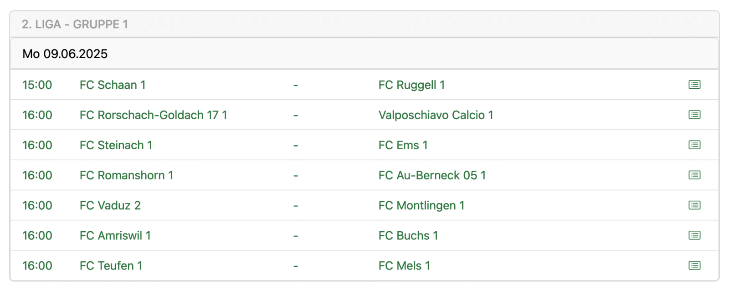Select FC Au-Berneck 05 1 link
The width and height of the screenshot is (729, 294).
click(x=432, y=175)
